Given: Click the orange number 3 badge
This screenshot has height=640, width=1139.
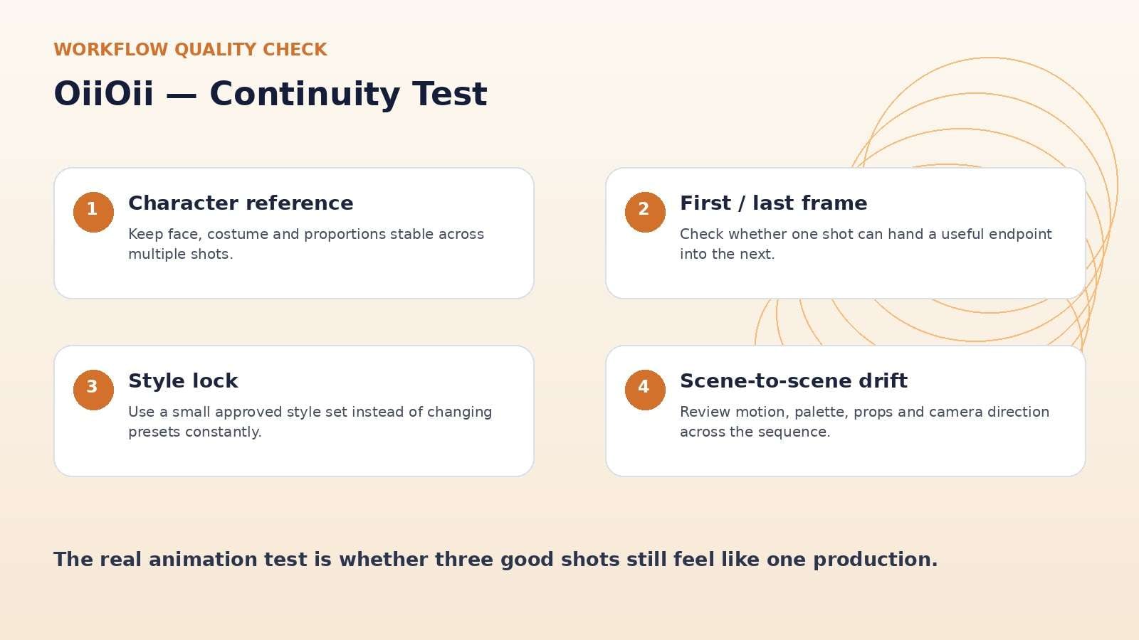Looking at the screenshot, I should tap(93, 390).
